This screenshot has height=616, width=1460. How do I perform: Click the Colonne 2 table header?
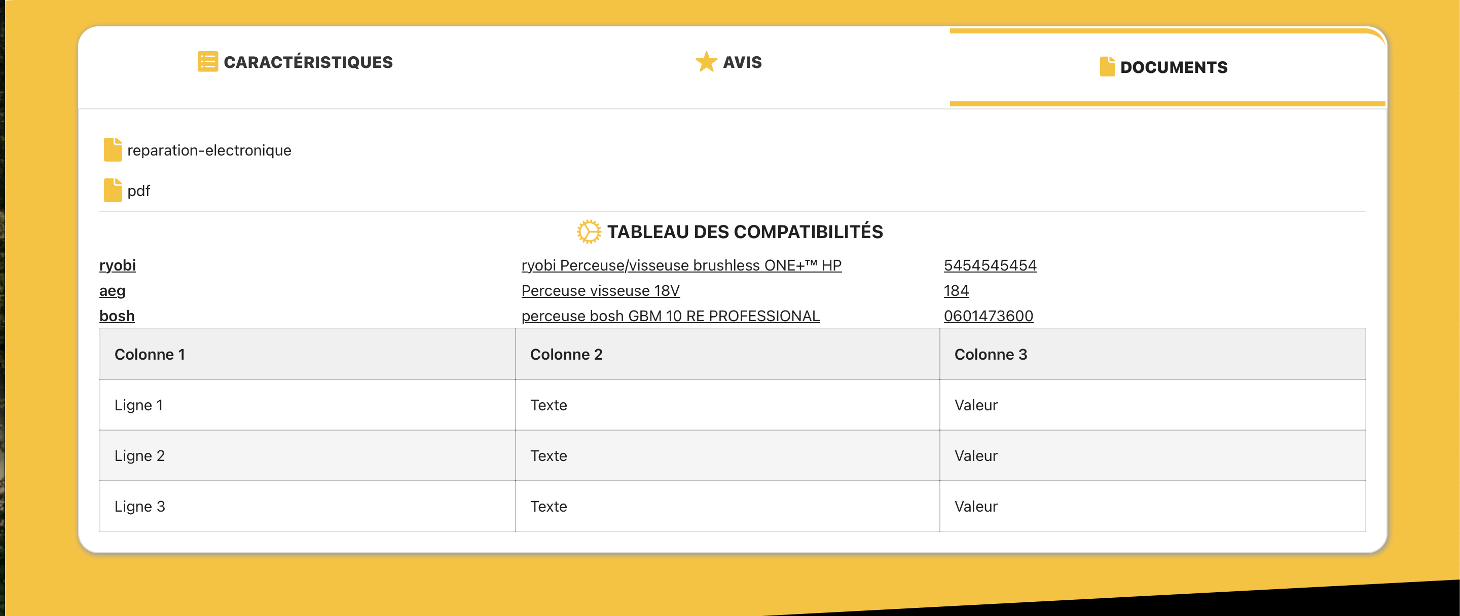[x=566, y=355]
